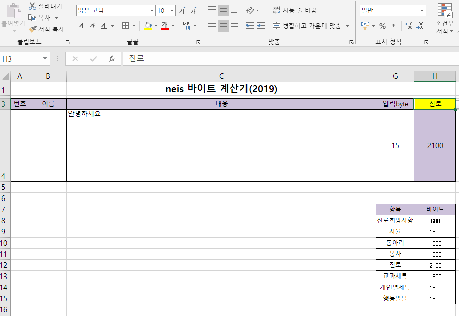Select column C header
The image size is (459, 316).
(x=221, y=76)
